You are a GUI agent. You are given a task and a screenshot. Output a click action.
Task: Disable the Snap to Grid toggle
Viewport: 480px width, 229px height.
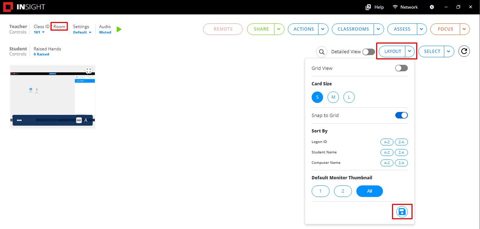401,115
